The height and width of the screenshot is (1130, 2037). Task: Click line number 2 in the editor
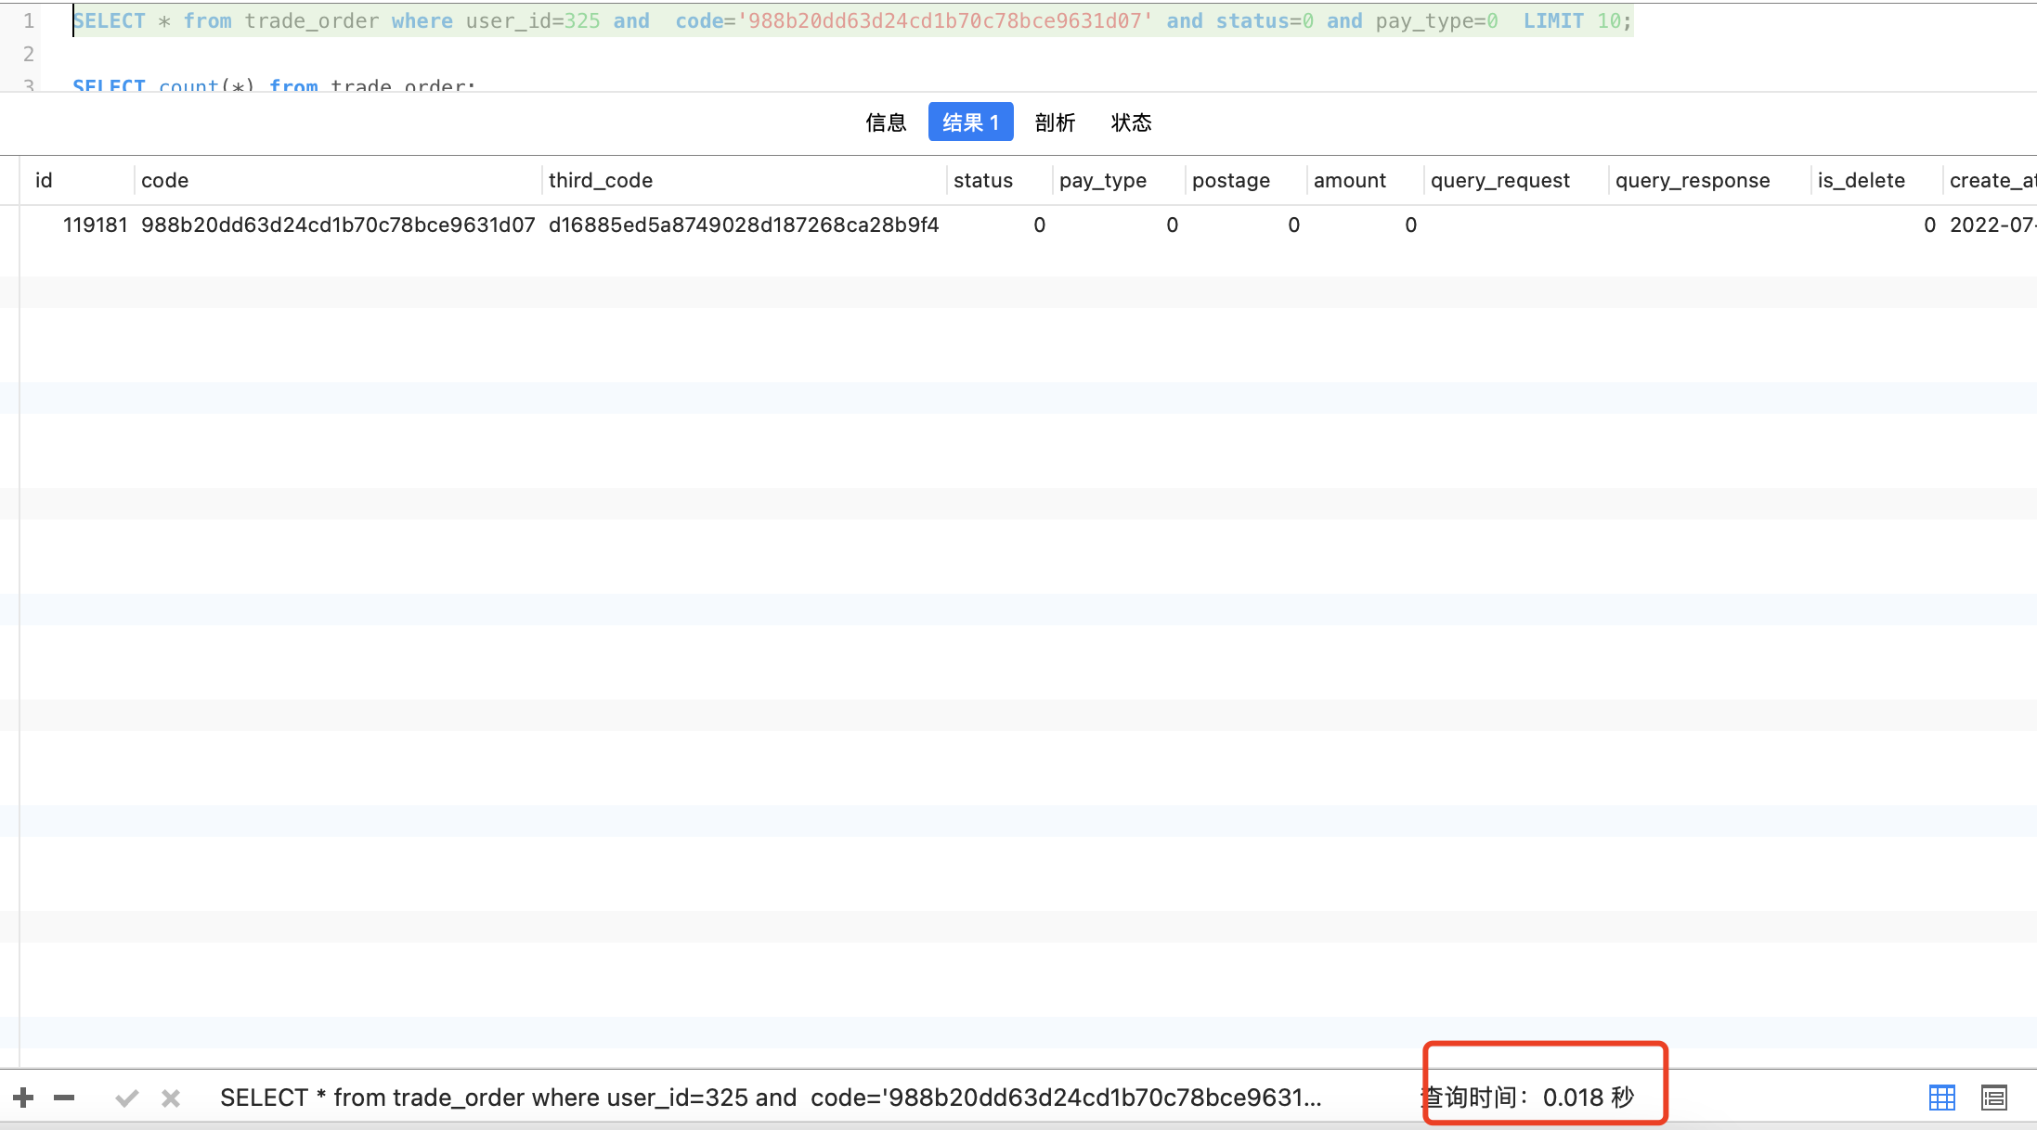pos(29,54)
